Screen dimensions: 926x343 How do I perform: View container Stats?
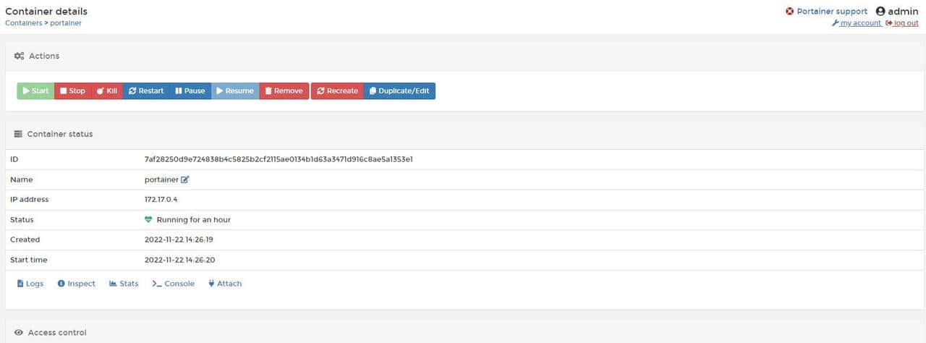click(124, 284)
